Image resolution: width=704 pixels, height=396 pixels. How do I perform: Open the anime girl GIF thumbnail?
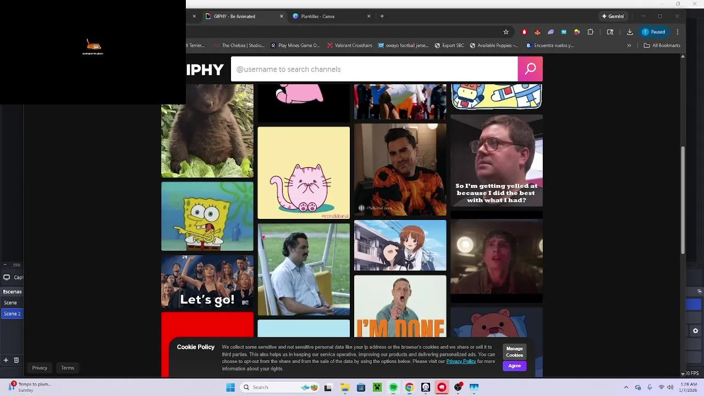tap(400, 245)
